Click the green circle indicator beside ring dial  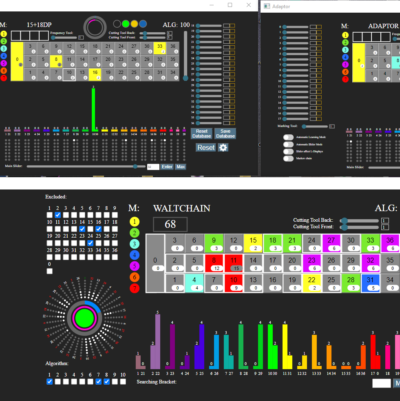126,24
